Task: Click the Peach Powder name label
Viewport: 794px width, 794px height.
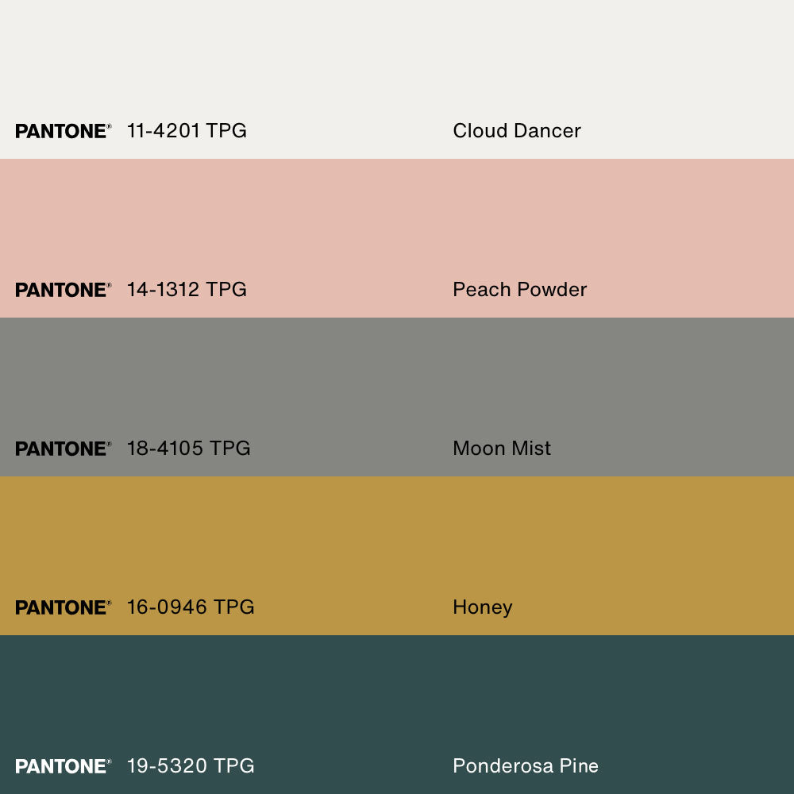Action: (x=519, y=290)
